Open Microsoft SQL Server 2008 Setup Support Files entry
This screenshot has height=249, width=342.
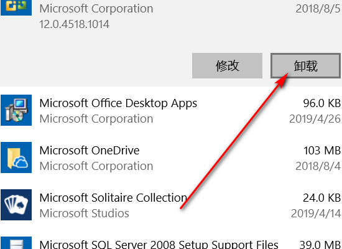pyautogui.click(x=159, y=244)
